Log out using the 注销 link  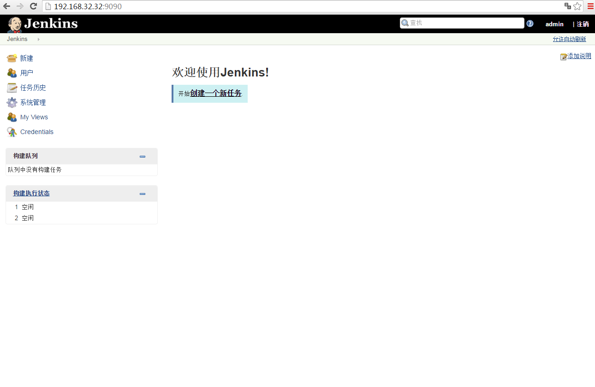click(x=583, y=24)
